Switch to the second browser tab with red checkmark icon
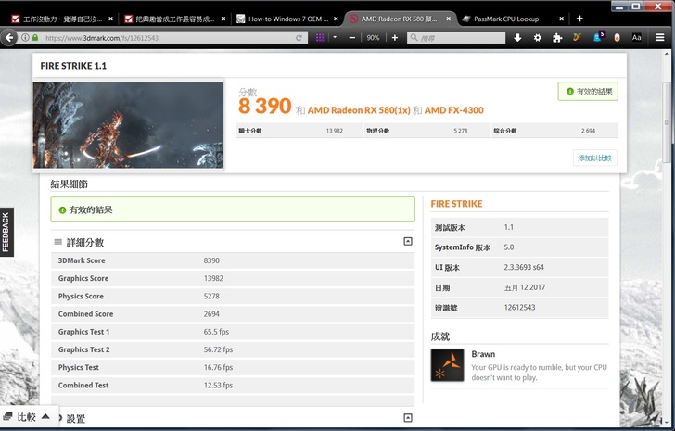 pyautogui.click(x=175, y=19)
